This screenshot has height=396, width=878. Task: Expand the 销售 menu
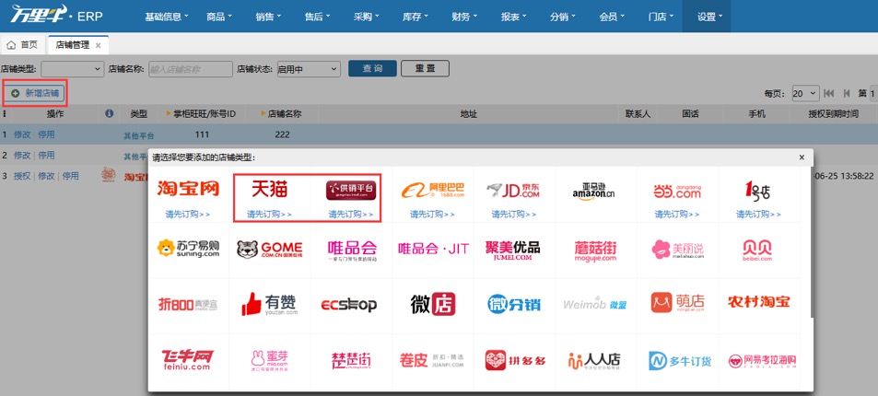click(268, 17)
